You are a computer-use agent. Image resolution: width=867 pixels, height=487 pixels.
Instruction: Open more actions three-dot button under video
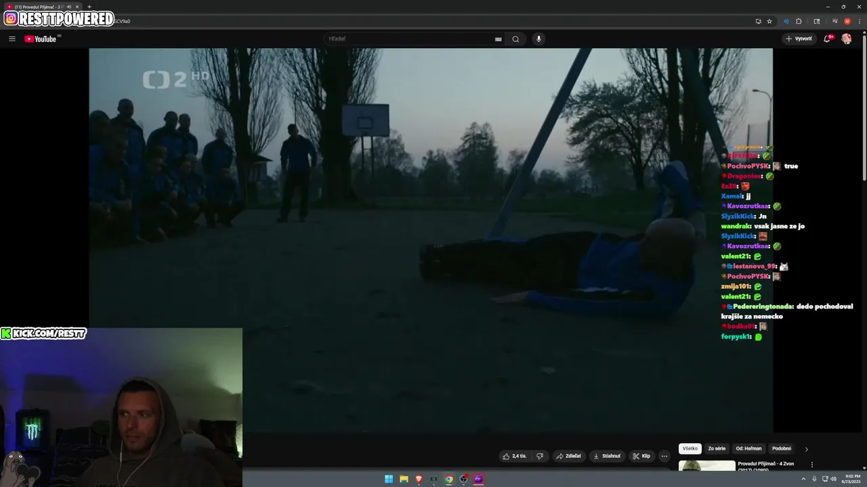tap(664, 456)
